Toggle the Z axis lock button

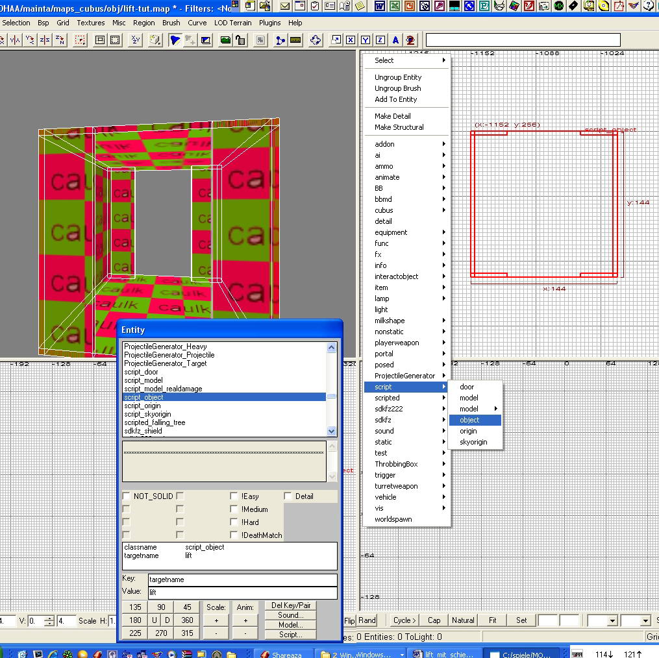[380, 40]
